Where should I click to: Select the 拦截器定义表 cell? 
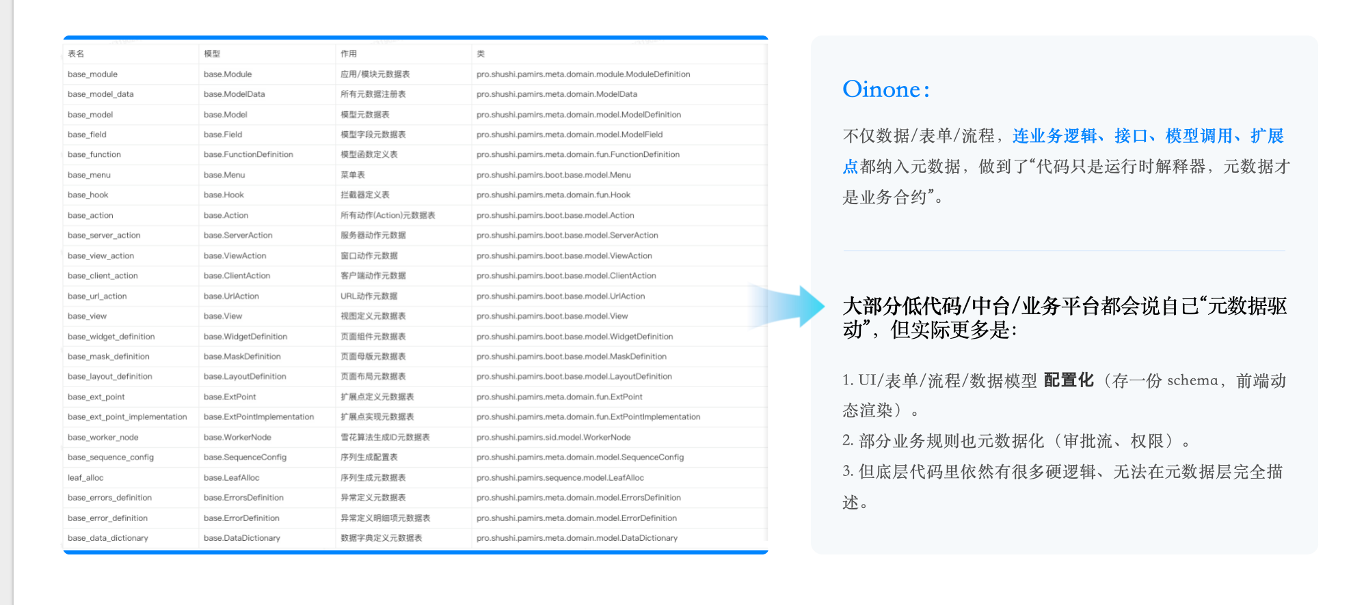[365, 195]
